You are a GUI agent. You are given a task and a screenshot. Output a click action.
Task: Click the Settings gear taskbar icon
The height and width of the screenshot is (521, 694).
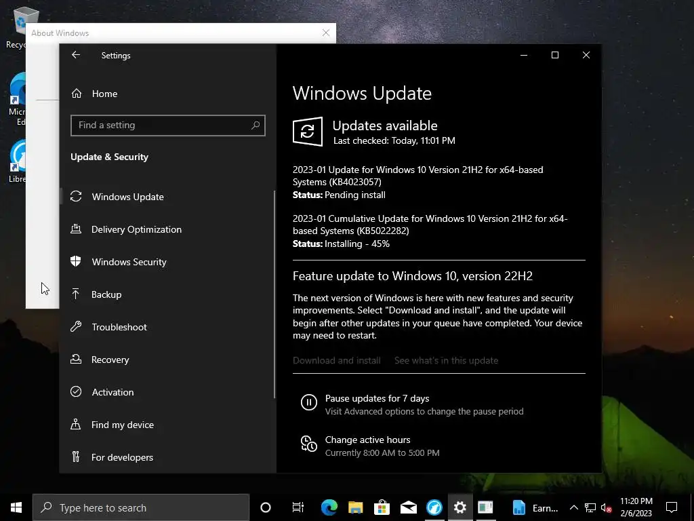[x=460, y=507]
